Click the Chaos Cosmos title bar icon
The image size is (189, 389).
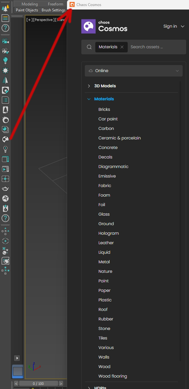point(72,4)
